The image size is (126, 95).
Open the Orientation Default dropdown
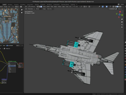[38, 9]
